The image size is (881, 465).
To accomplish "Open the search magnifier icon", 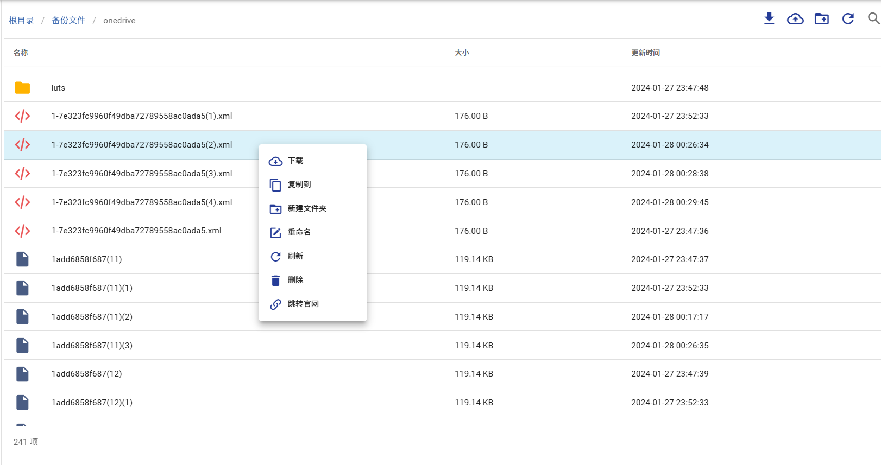I will coord(873,19).
